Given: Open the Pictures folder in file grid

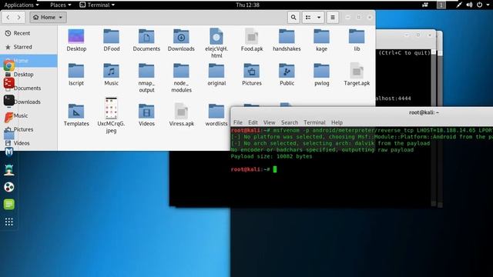Looking at the screenshot, I should [252, 75].
